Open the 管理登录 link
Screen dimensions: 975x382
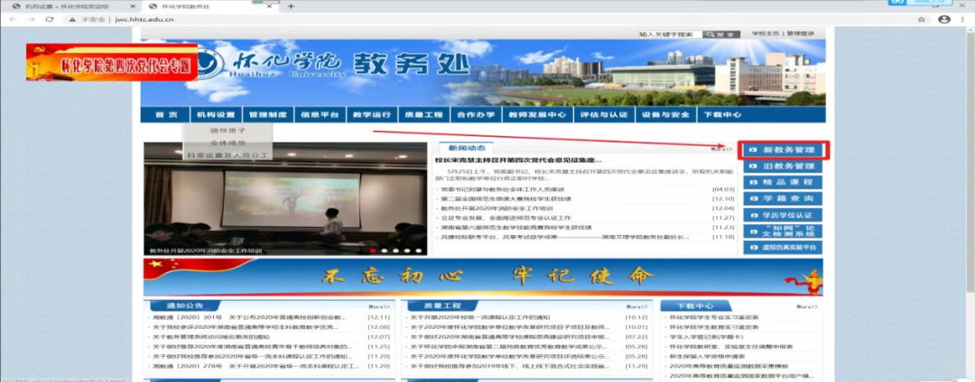(x=800, y=33)
